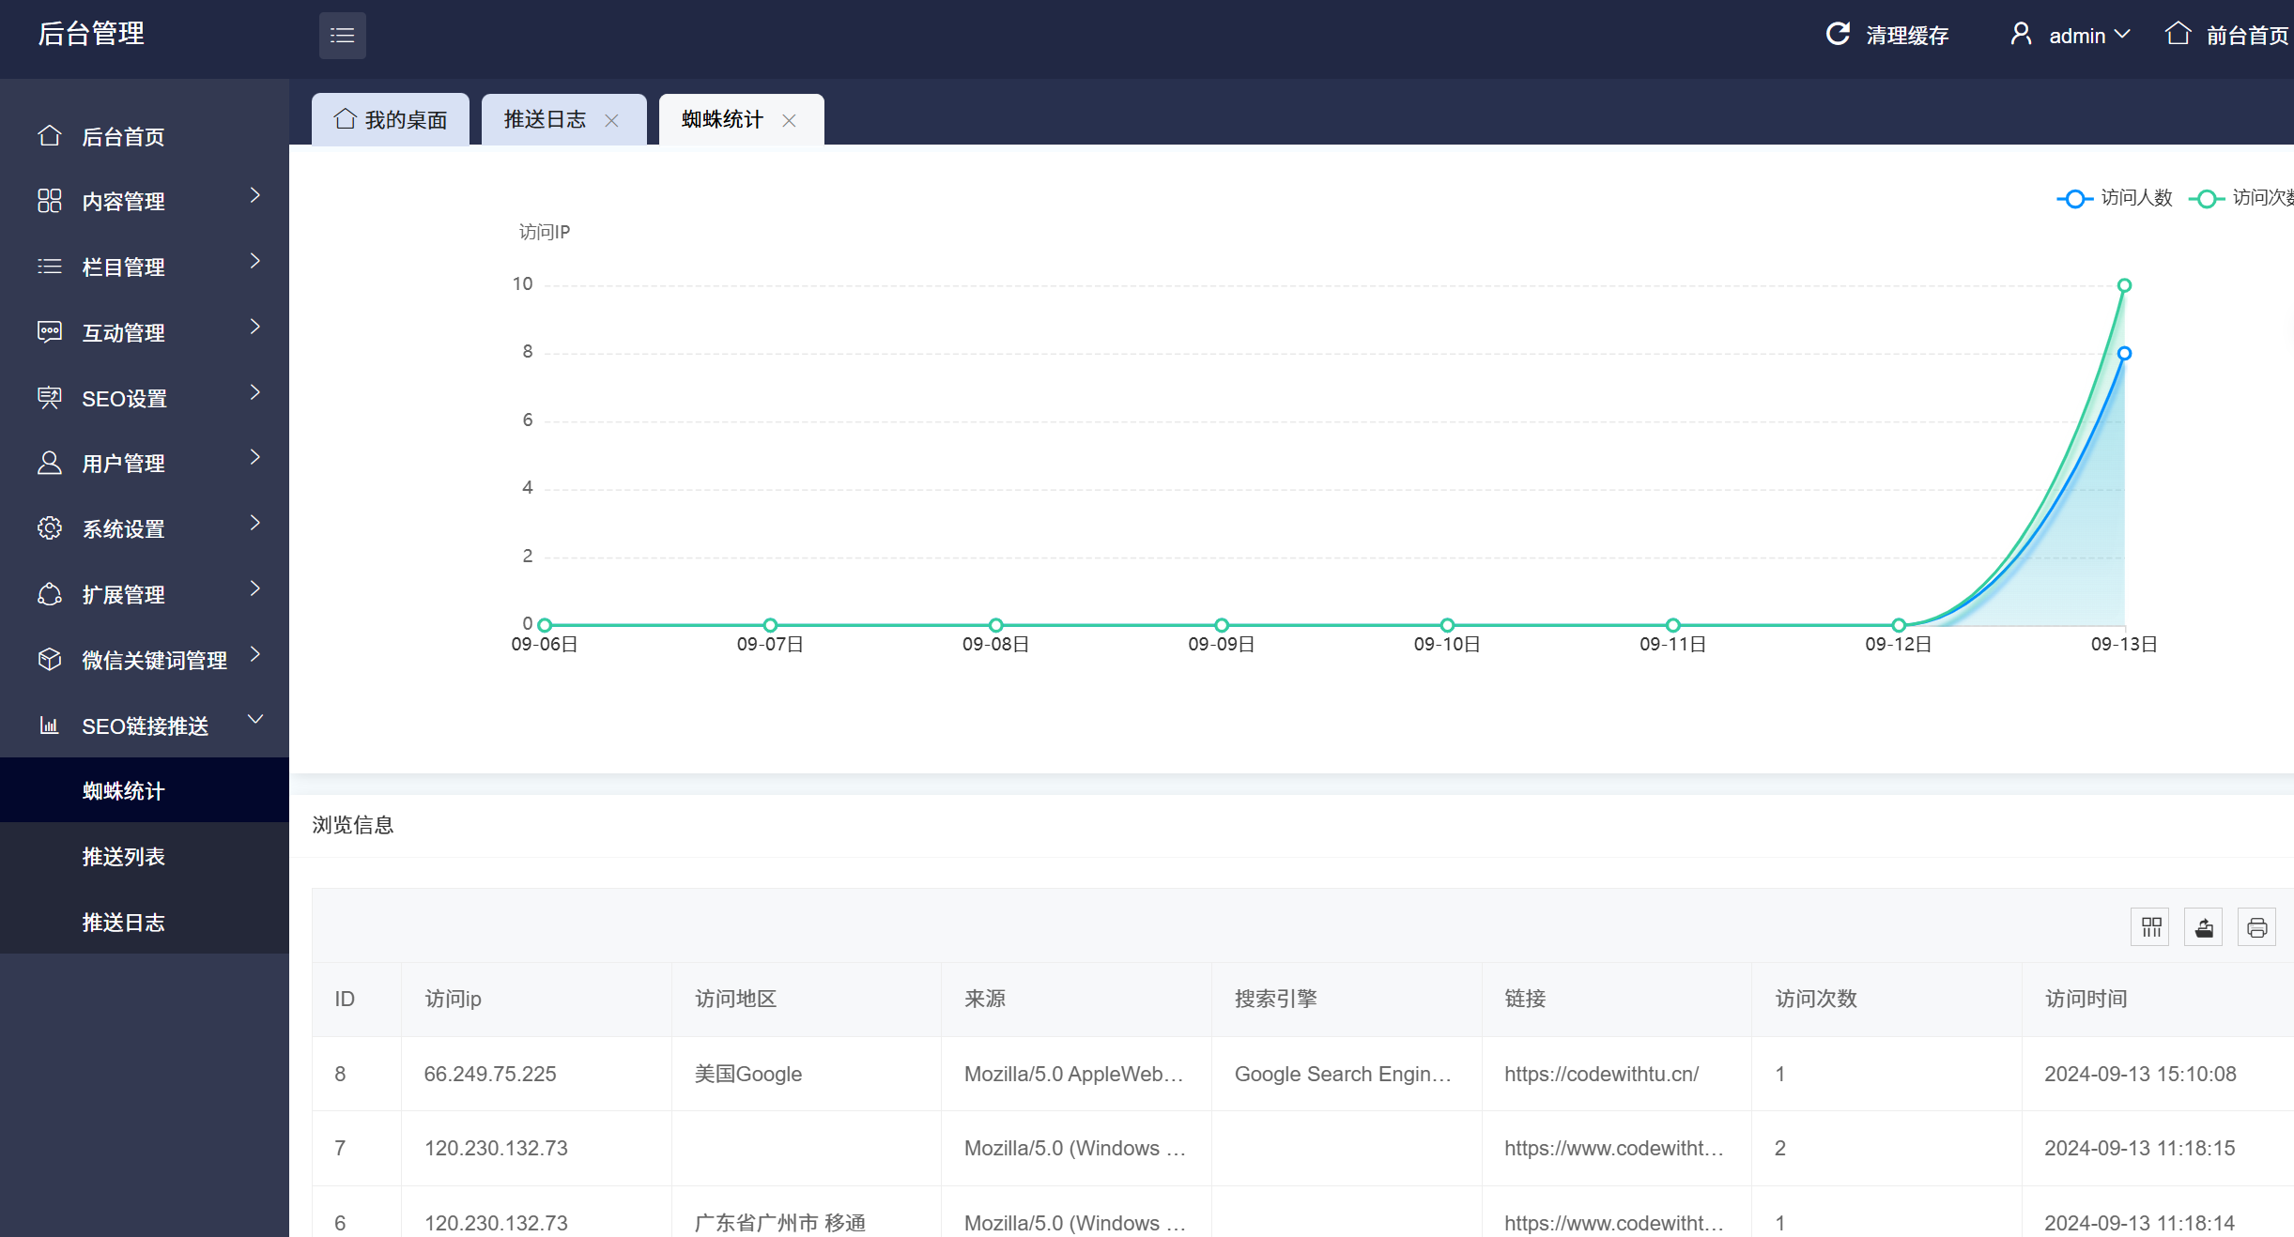Image resolution: width=2294 pixels, height=1237 pixels.
Task: Click the 09-12日 chart data point
Action: 1899,625
